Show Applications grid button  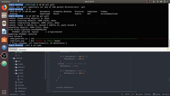(4, 92)
